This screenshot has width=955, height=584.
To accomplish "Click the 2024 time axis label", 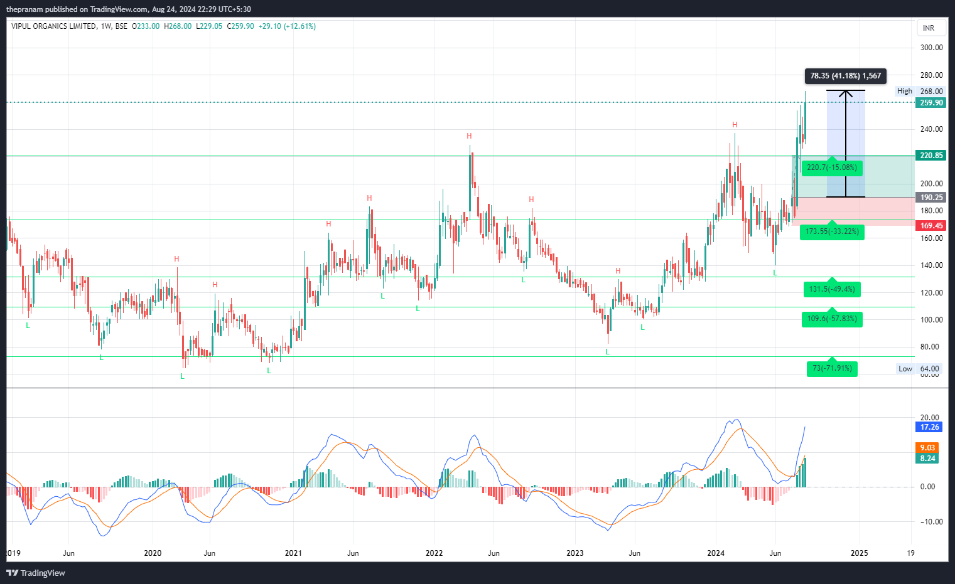I will (716, 553).
